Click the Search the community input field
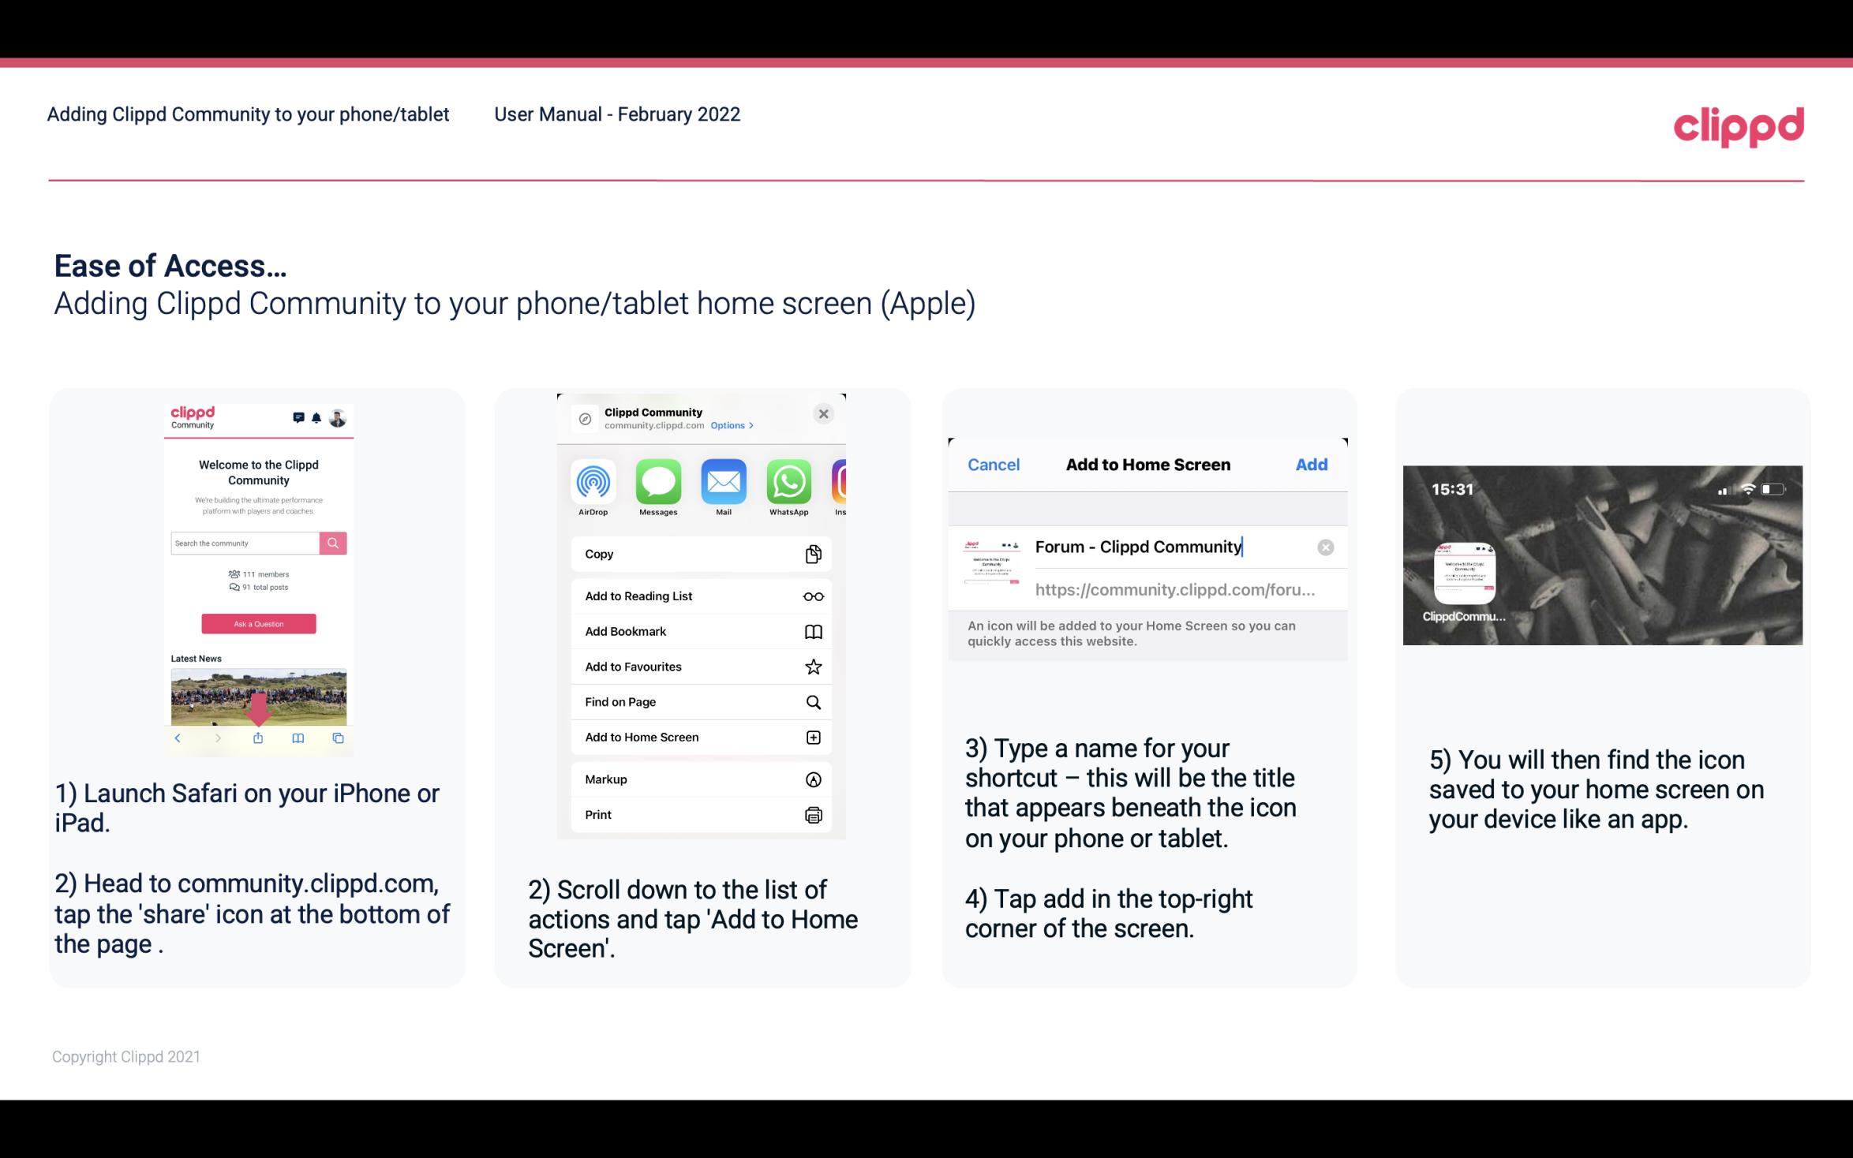The height and width of the screenshot is (1158, 1853). click(244, 543)
